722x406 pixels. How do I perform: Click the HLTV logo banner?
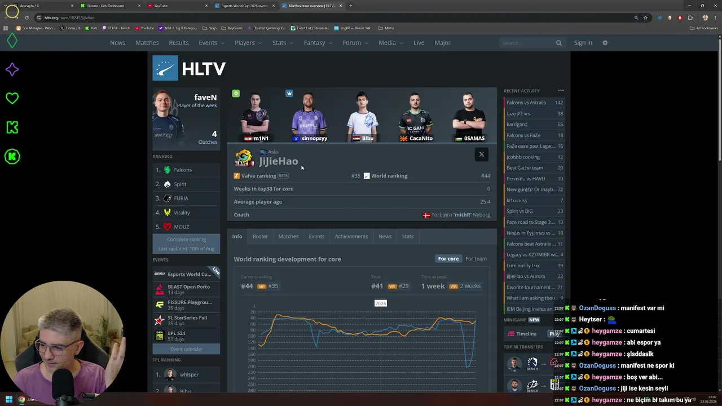tap(190, 68)
